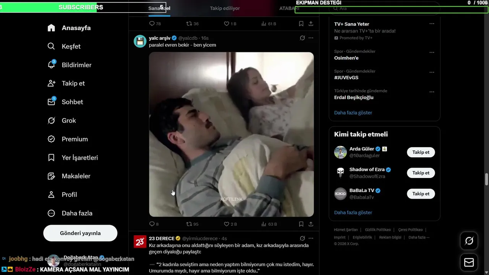Open the Makaleler icon

click(51, 176)
